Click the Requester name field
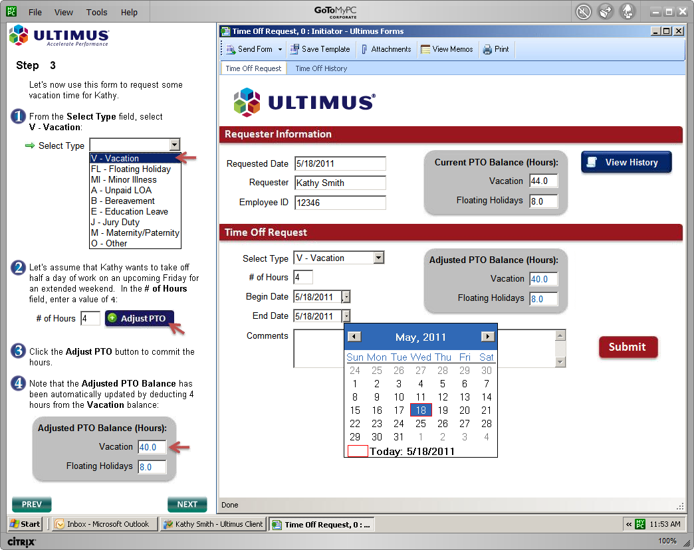694x550 pixels. coord(340,183)
